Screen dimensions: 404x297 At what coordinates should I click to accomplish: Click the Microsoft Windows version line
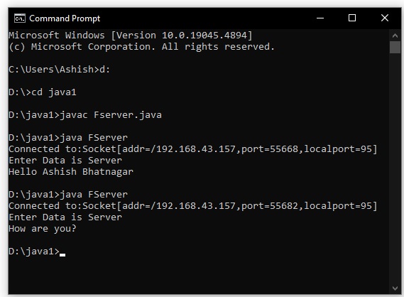tap(131, 36)
